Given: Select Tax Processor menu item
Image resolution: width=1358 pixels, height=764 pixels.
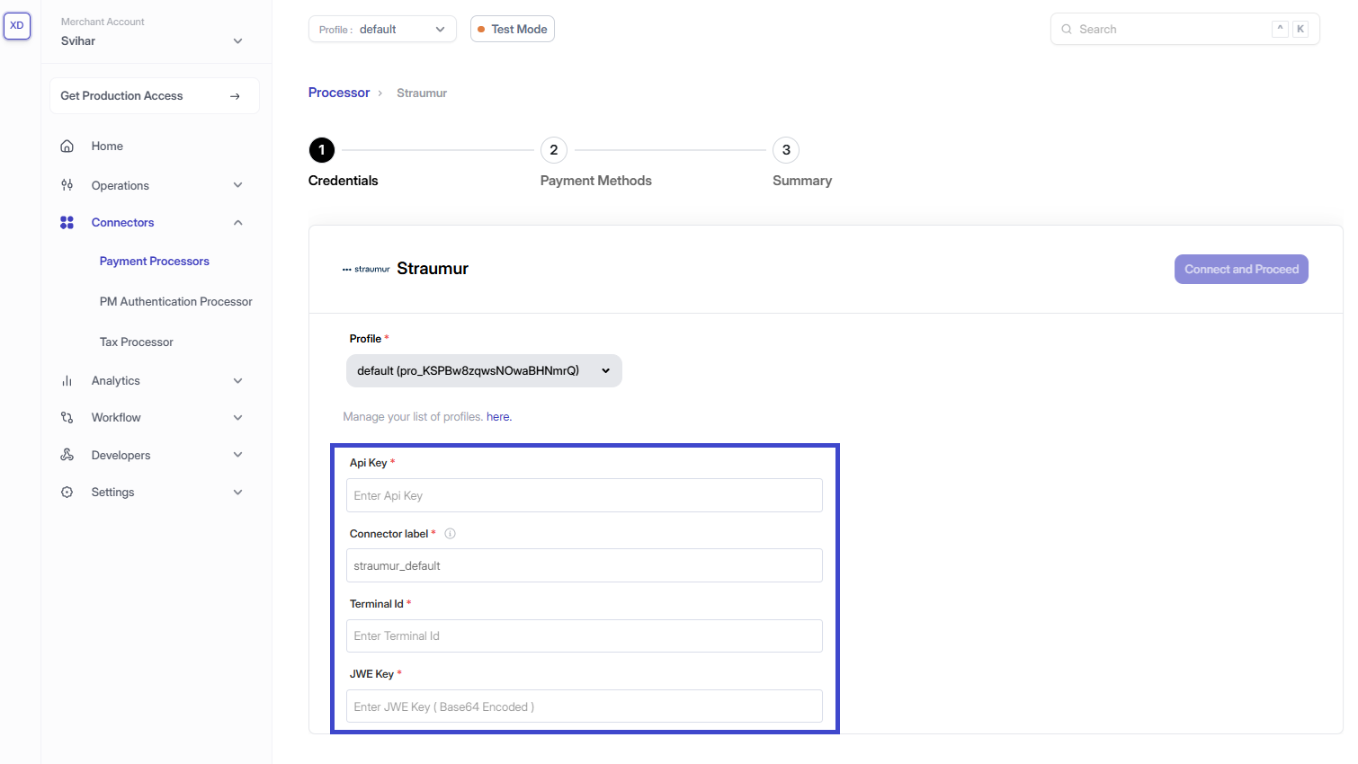Looking at the screenshot, I should 137,342.
